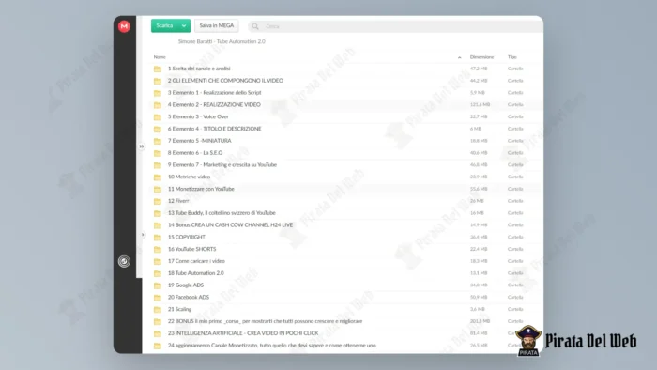
Task: Click folder icon of 4 Elemento 2 - REALIZZAZIONE VIDEO
Action: coord(158,105)
